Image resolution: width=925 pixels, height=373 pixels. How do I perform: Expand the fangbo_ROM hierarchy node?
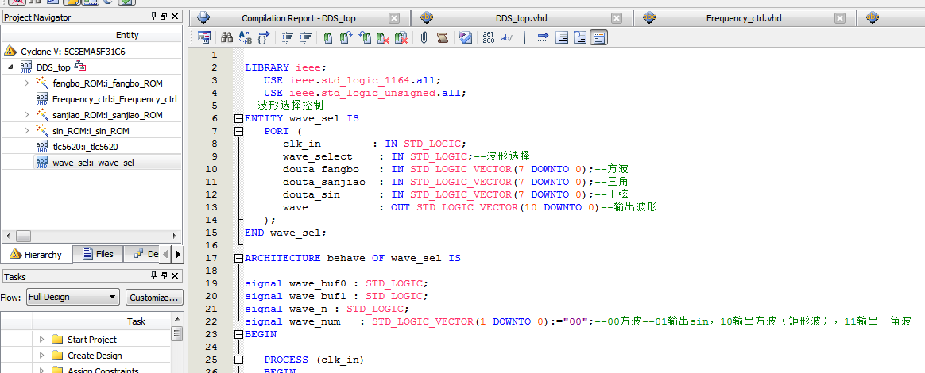(26, 83)
